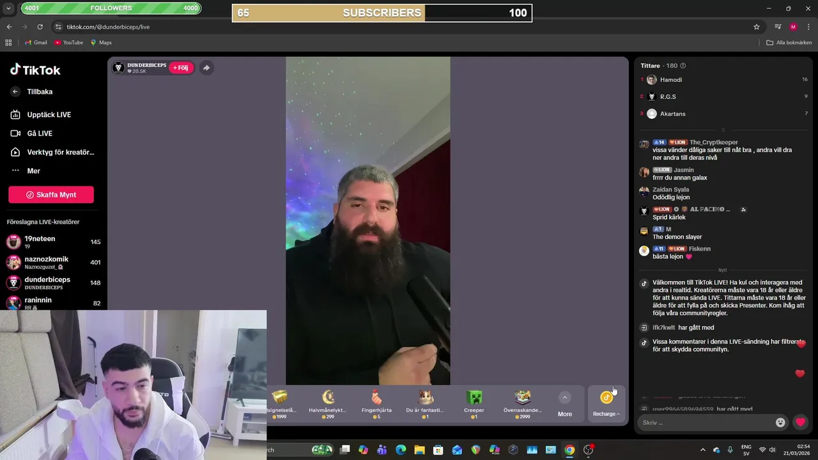The height and width of the screenshot is (460, 818).
Task: Open Chrome from taskbar
Action: 569,450
